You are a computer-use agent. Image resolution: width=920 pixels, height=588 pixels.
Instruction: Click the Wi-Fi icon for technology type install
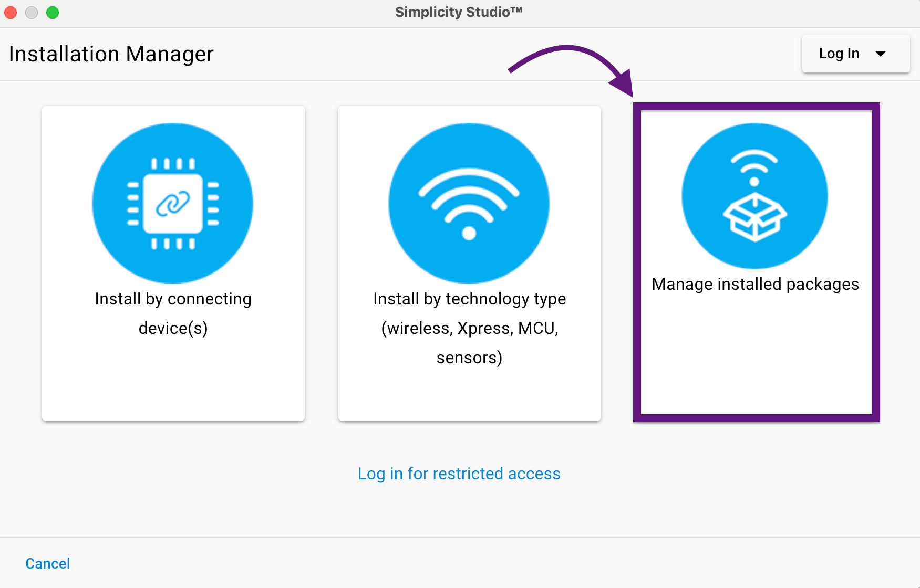(x=469, y=203)
